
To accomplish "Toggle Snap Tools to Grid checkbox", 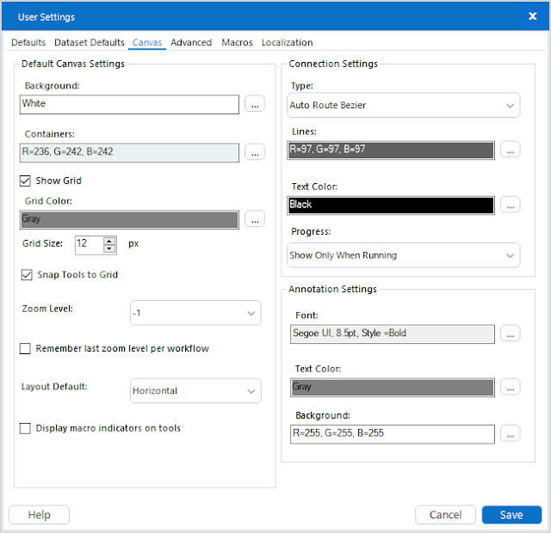I will point(26,275).
